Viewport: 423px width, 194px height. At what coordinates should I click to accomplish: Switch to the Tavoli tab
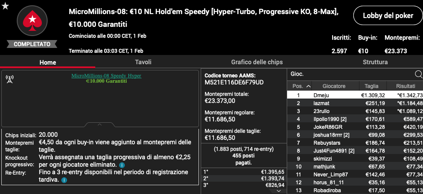tap(143, 62)
